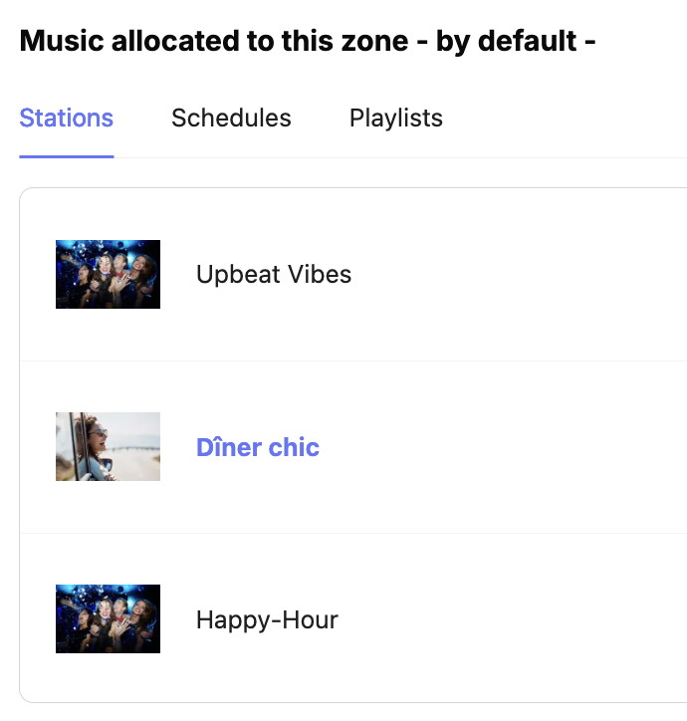The width and height of the screenshot is (687, 721).
Task: Select the Upbeat Vibes station name
Action: click(x=274, y=274)
